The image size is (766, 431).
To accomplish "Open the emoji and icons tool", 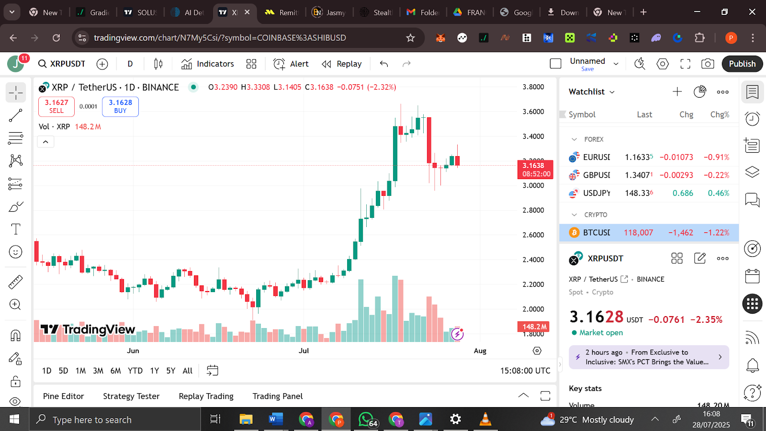I will pos(16,252).
